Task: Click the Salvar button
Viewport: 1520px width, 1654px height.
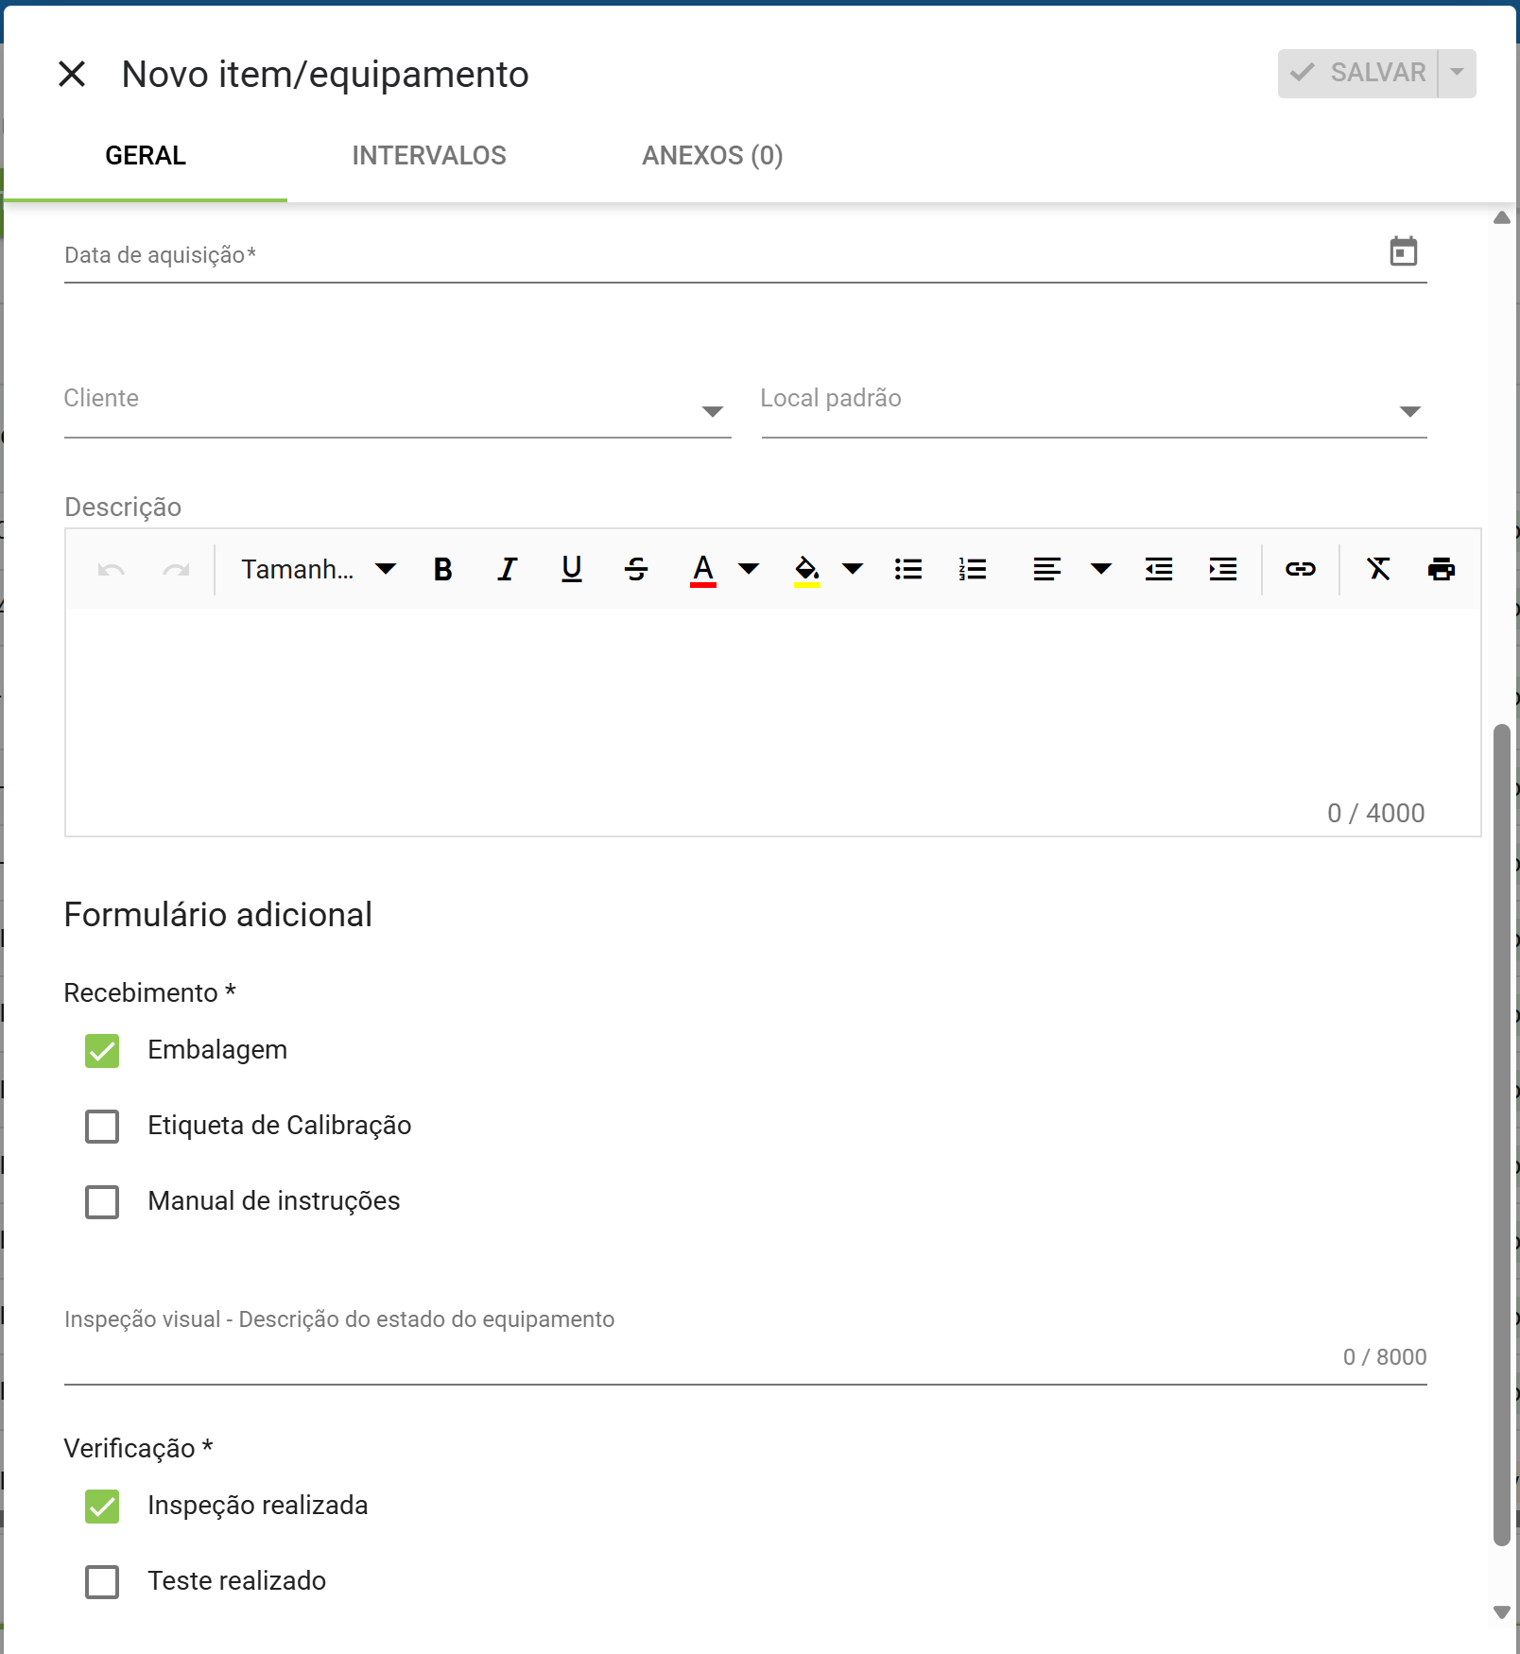Action: [1358, 74]
